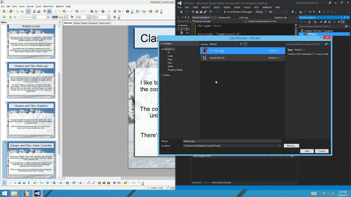Open Impress Format menu
The height and width of the screenshot is (197, 351).
coord(30,6)
